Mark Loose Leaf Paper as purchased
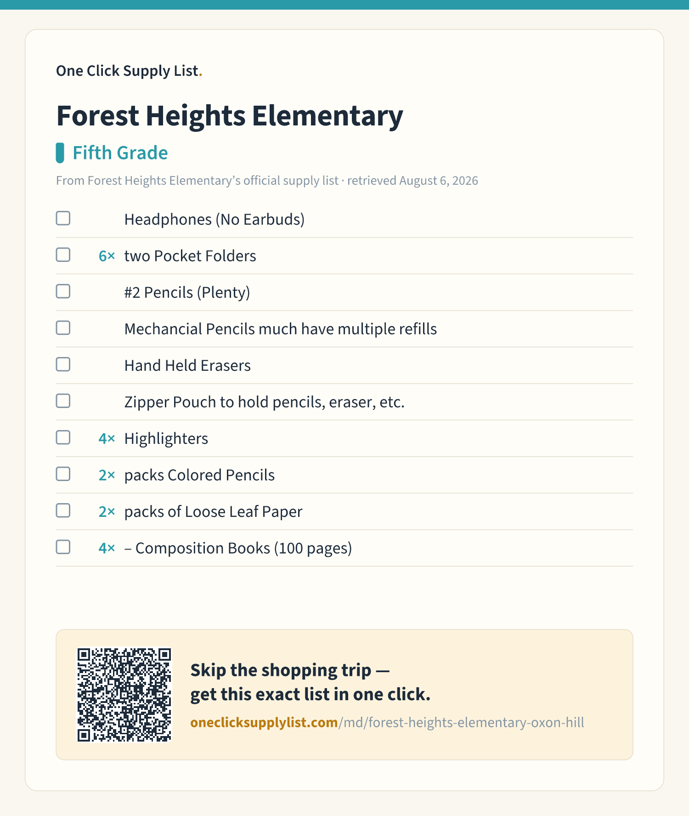 [63, 510]
